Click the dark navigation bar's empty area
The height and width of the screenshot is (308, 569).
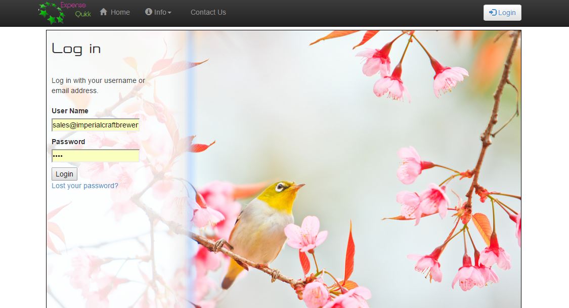(354, 13)
